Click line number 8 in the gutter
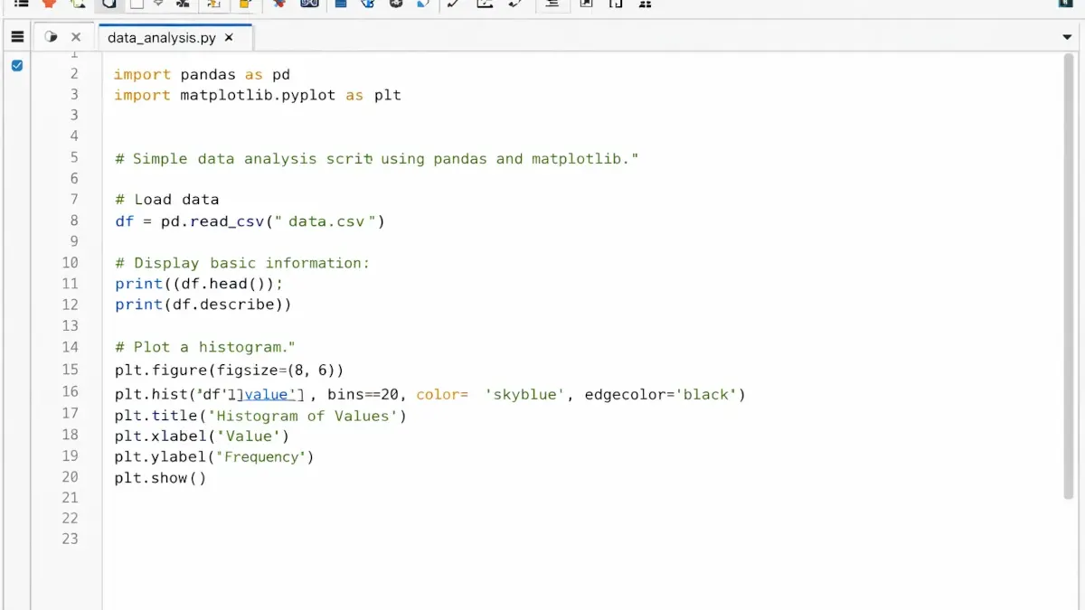Image resolution: width=1085 pixels, height=610 pixels. (x=74, y=221)
